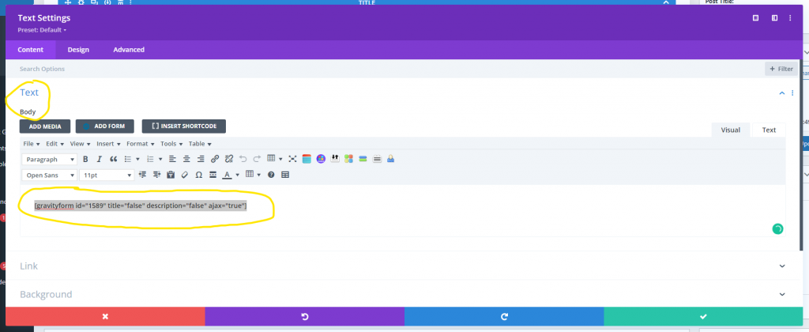
Task: Apply italic formatting with the I icon
Action: [100, 160]
